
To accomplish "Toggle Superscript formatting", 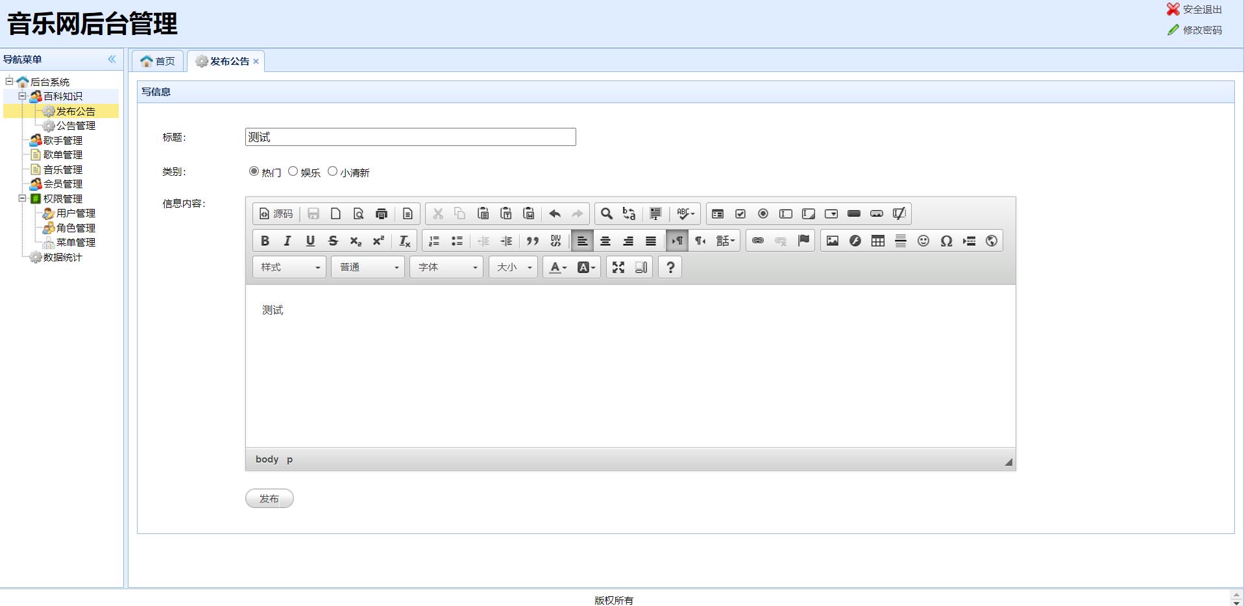I will pyautogui.click(x=378, y=241).
